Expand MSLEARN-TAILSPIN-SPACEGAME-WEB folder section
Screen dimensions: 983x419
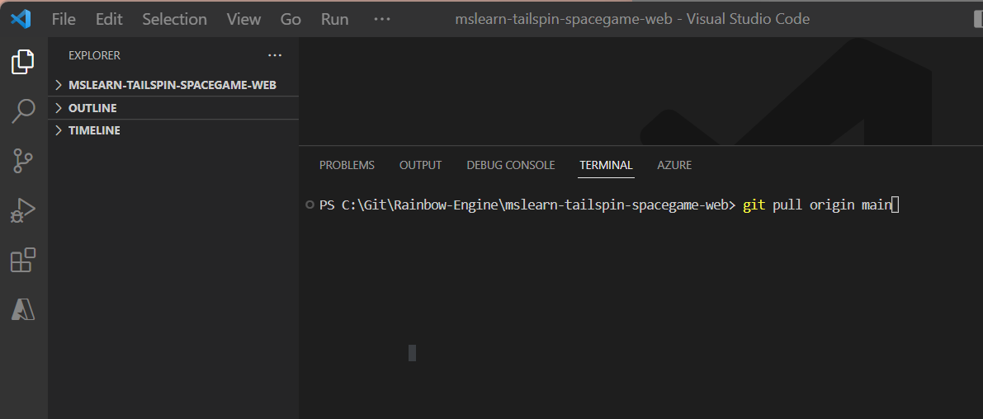pos(173,85)
